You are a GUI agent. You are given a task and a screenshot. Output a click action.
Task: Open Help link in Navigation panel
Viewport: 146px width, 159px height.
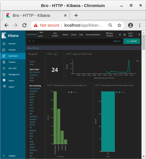pyautogui.click(x=31, y=64)
